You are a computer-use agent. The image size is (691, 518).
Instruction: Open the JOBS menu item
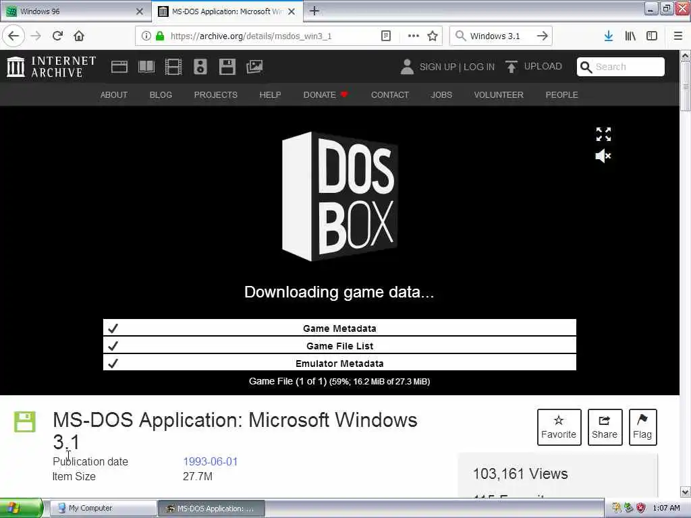point(441,95)
